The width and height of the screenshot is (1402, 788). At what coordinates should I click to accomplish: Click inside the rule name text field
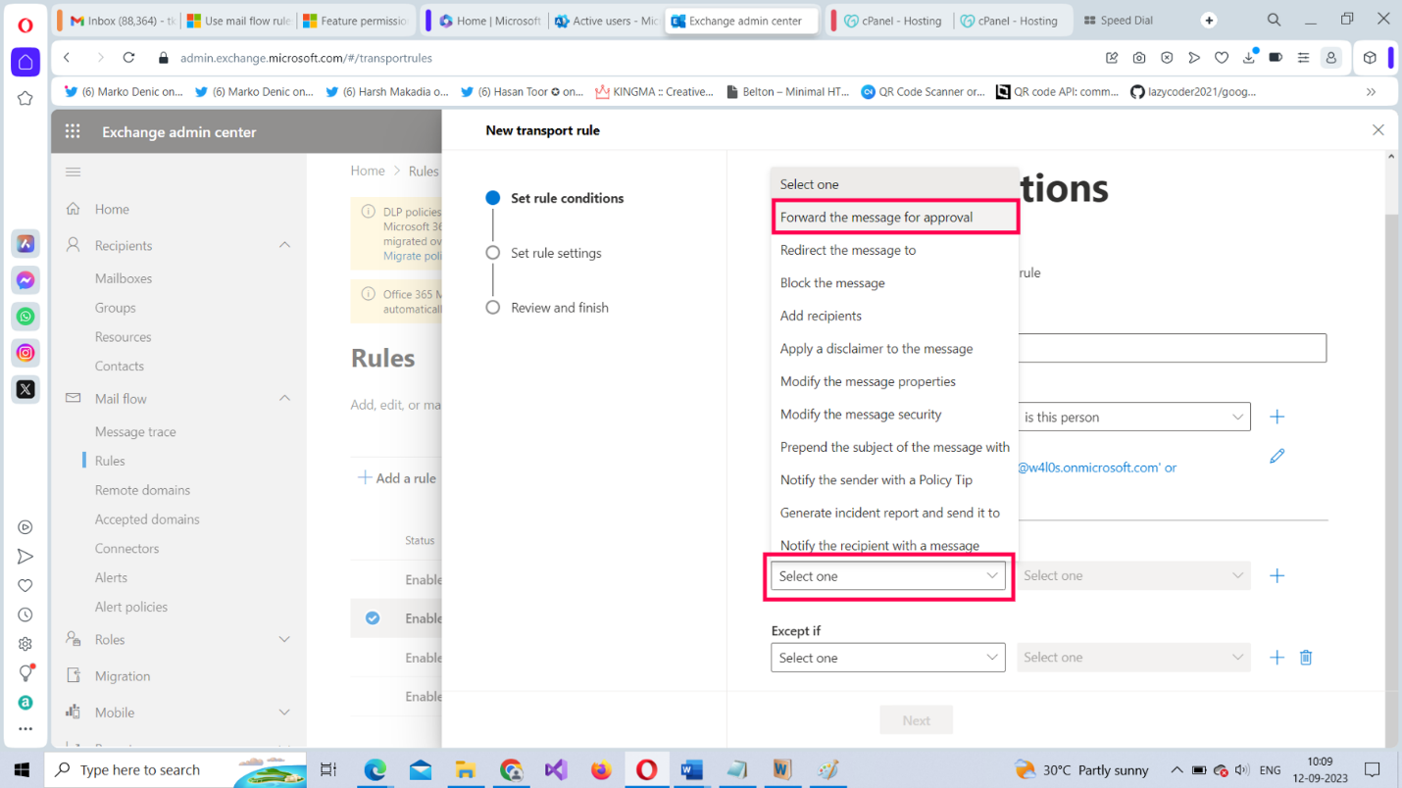pyautogui.click(x=1172, y=348)
